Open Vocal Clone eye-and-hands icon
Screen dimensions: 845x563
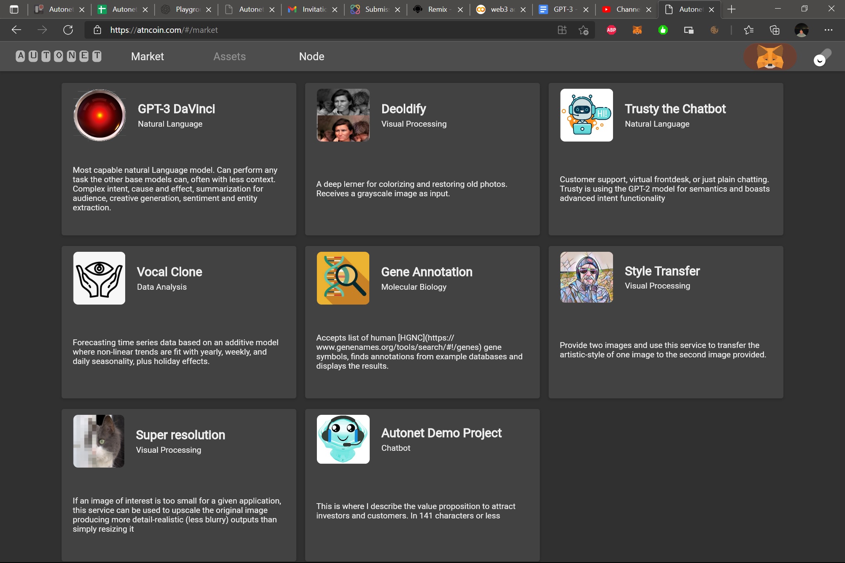[x=99, y=278]
